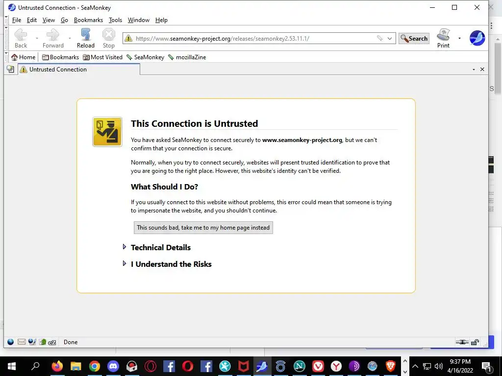
Task: Click the I Understand the Risks heading text
Action: 171,264
